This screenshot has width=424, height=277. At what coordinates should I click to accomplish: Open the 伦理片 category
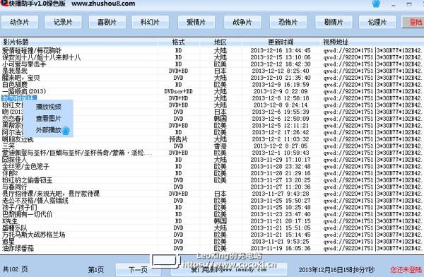click(377, 22)
